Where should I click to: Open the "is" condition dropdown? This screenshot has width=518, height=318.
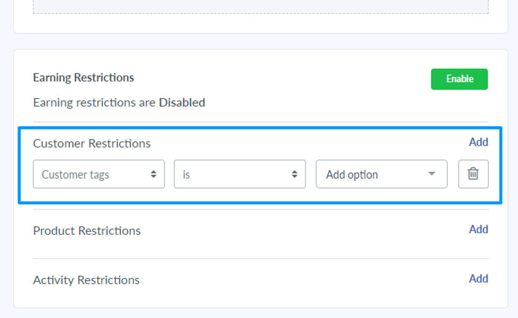(240, 174)
